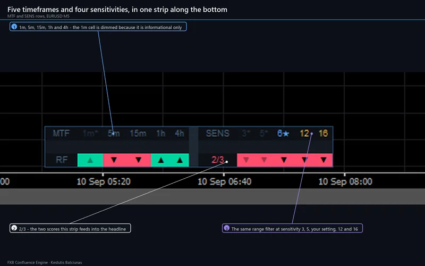Select the 1h timeframe header
The width and height of the screenshot is (425, 266).
point(161,134)
